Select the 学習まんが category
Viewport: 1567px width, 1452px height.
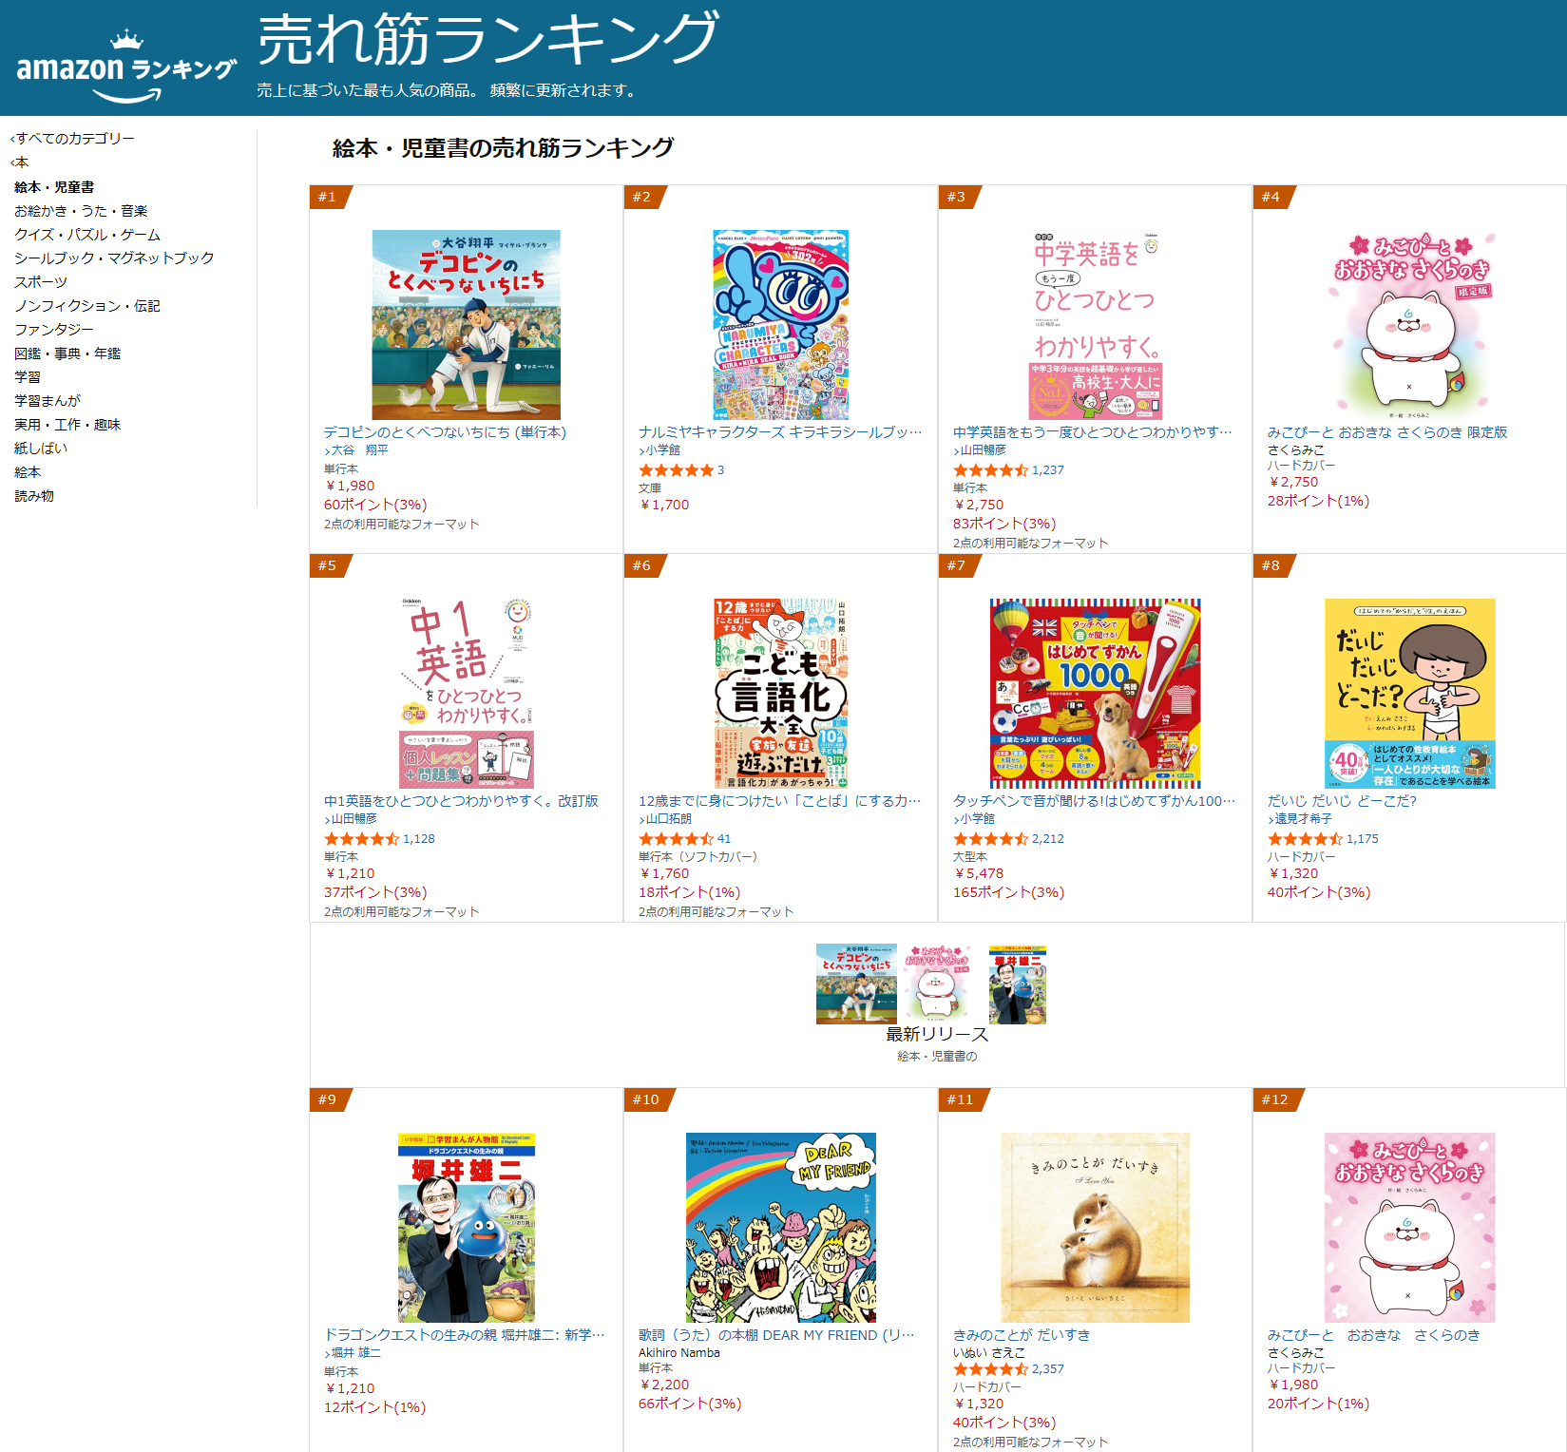point(48,401)
